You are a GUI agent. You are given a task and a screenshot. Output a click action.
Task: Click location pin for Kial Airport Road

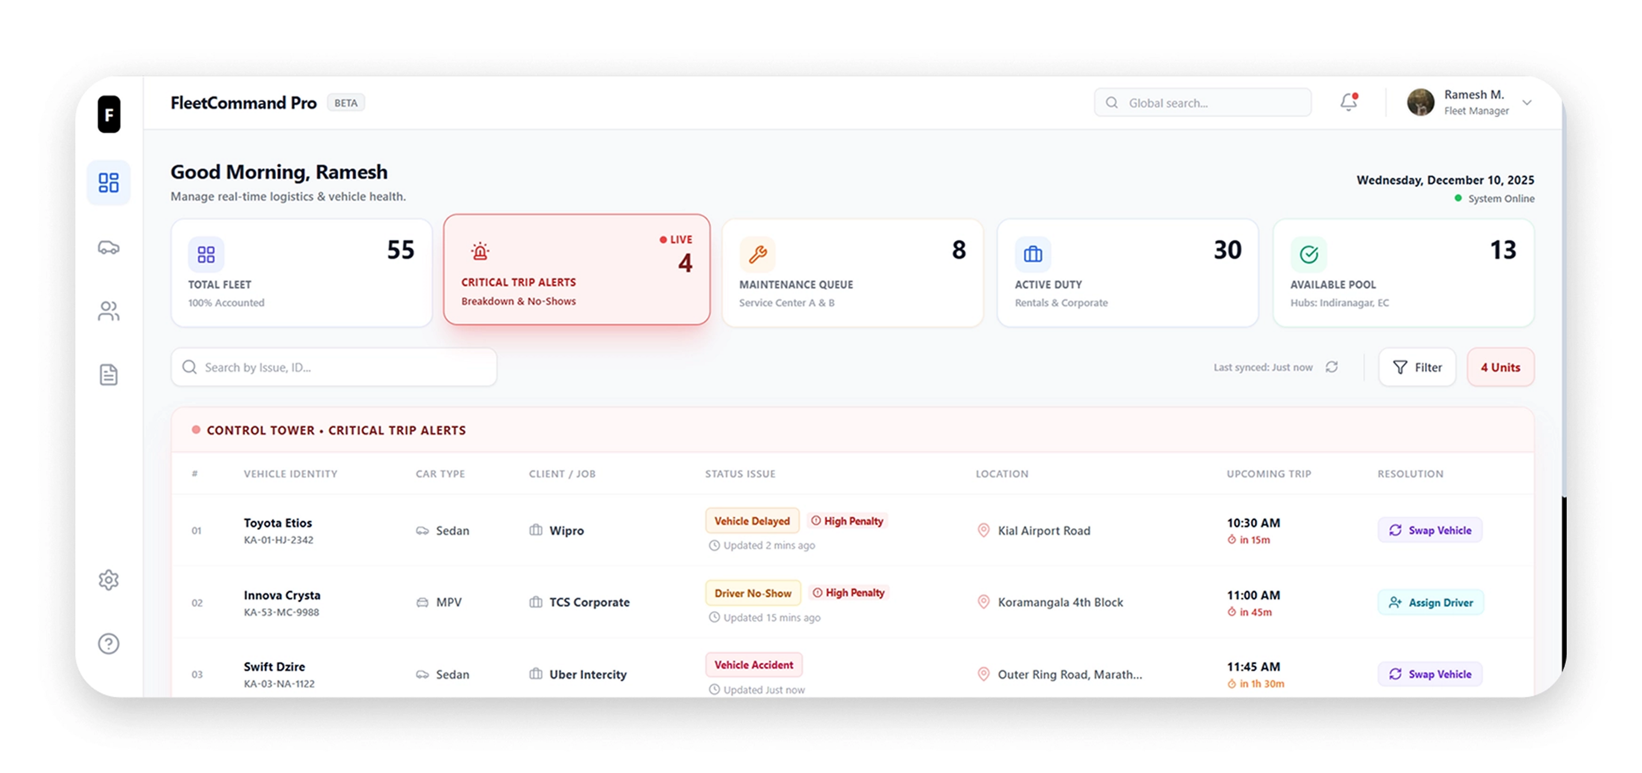(983, 530)
